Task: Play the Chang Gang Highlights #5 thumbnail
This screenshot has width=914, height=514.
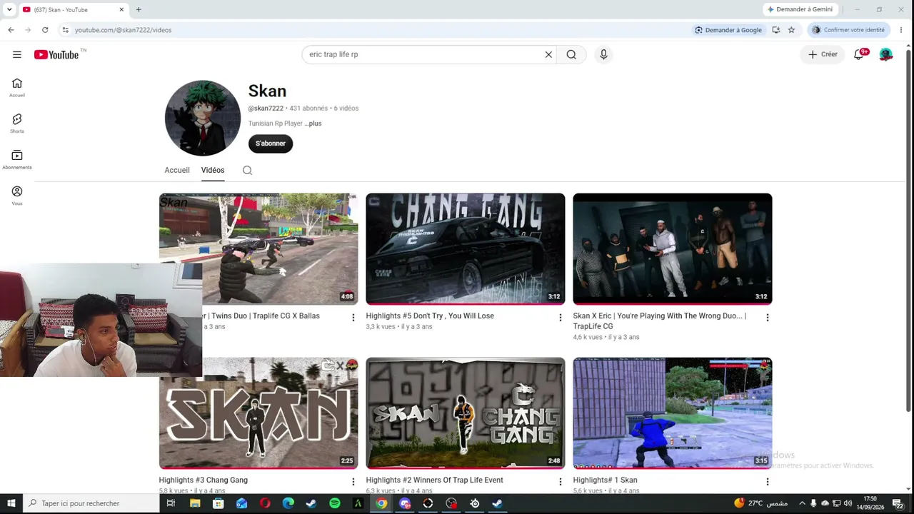Action: pos(466,249)
